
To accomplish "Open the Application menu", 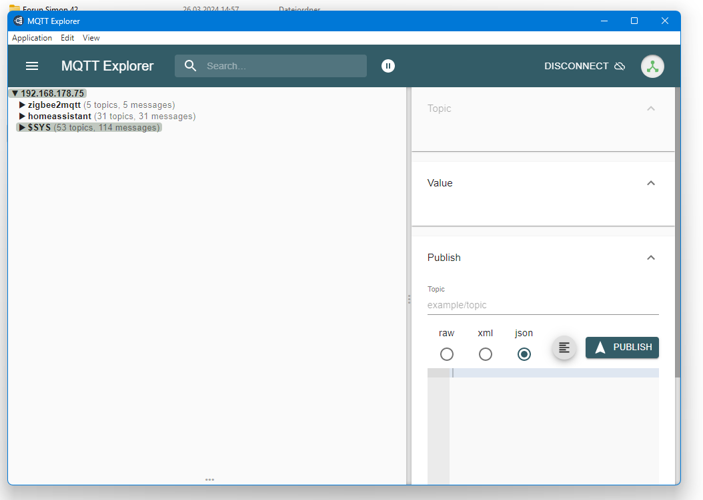I will pyautogui.click(x=32, y=38).
